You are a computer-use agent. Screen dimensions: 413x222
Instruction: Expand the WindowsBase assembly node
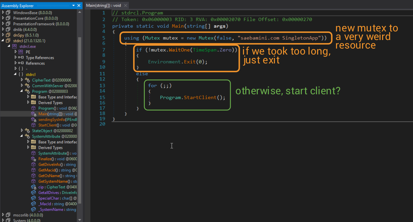[3, 13]
